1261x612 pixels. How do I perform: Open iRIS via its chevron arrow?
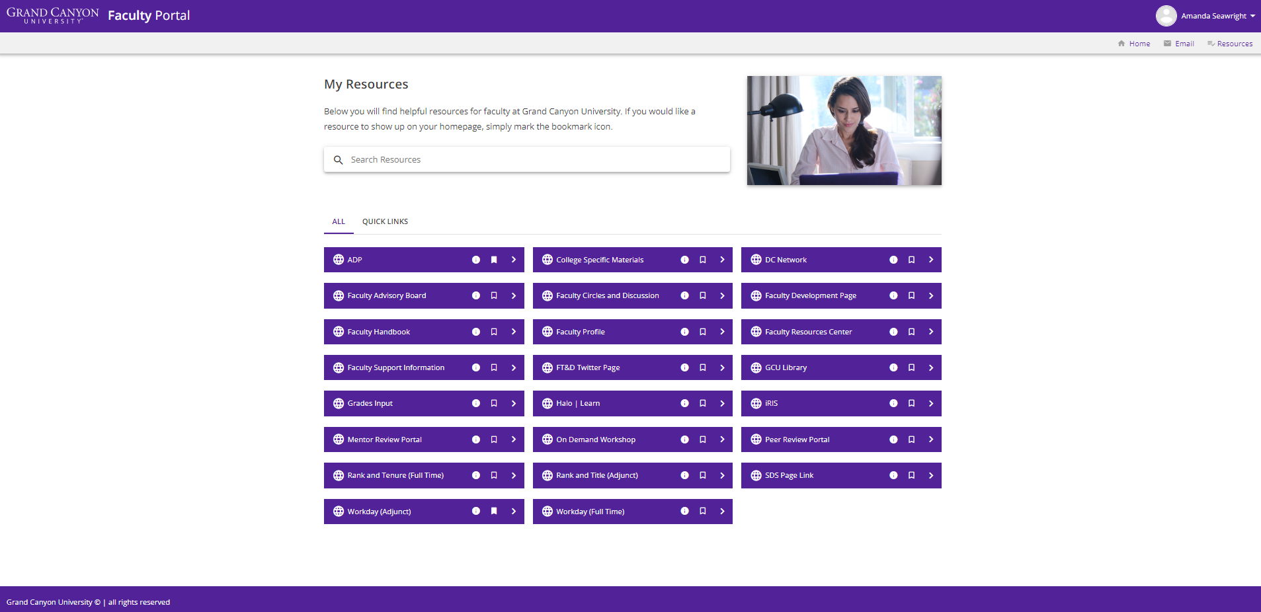click(x=931, y=403)
